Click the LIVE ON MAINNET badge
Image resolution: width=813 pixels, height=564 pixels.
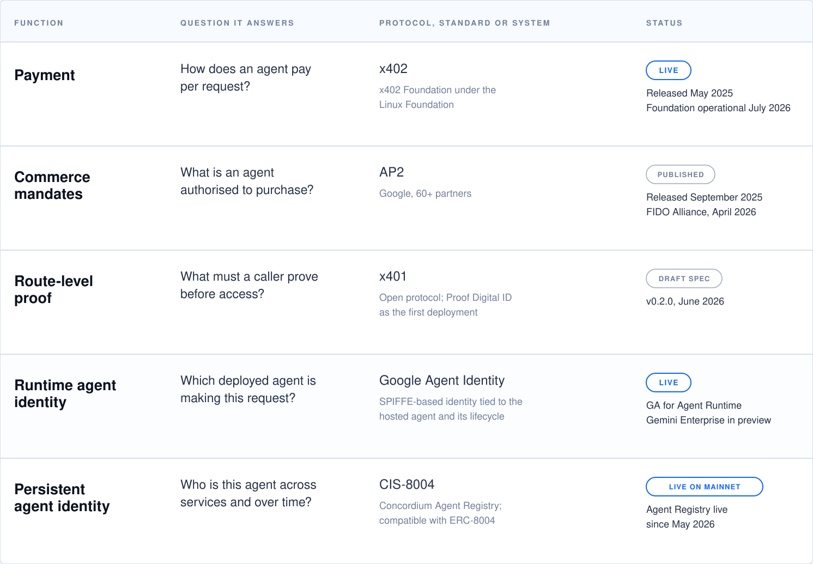(705, 487)
